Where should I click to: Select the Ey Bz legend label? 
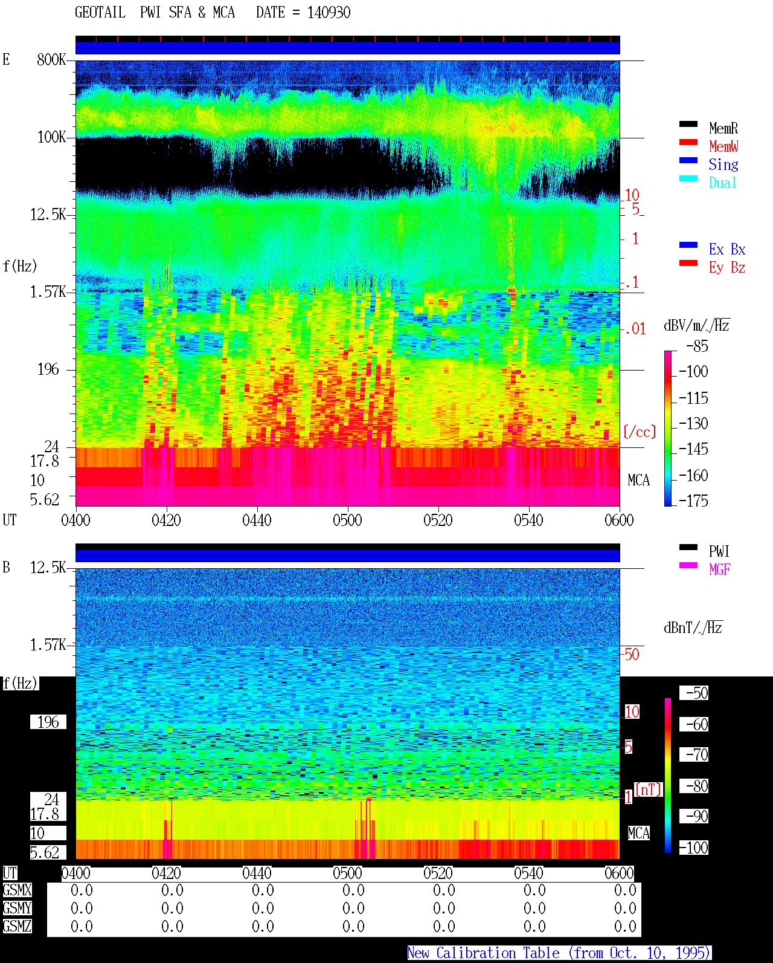pos(727,267)
